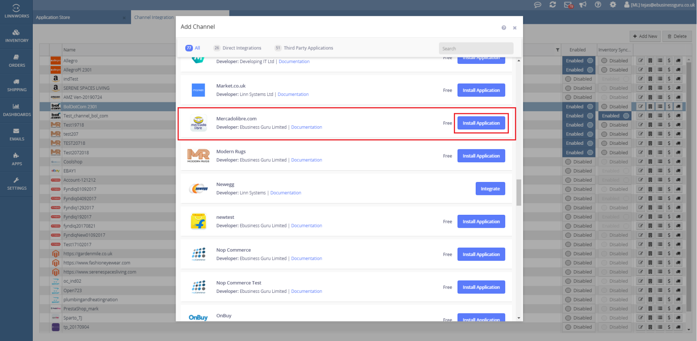697x341 pixels.
Task: Click the truck icon in BolDotCom 2301 row
Action: tap(678, 106)
